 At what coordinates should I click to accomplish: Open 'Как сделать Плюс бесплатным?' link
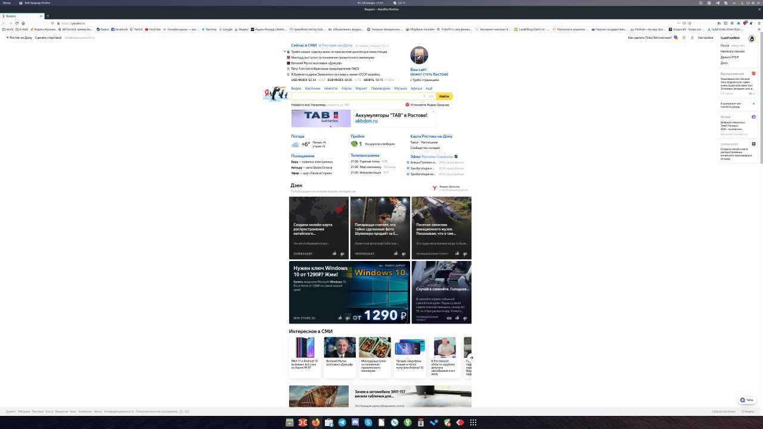click(x=650, y=38)
